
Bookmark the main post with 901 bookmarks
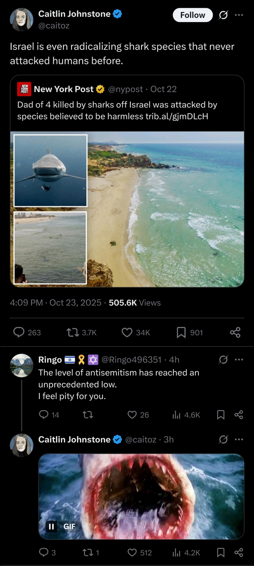[x=181, y=332]
